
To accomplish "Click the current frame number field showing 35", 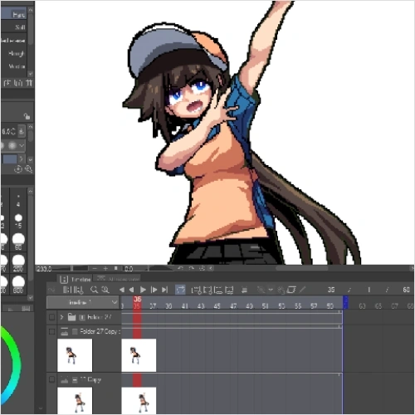I will (x=331, y=290).
